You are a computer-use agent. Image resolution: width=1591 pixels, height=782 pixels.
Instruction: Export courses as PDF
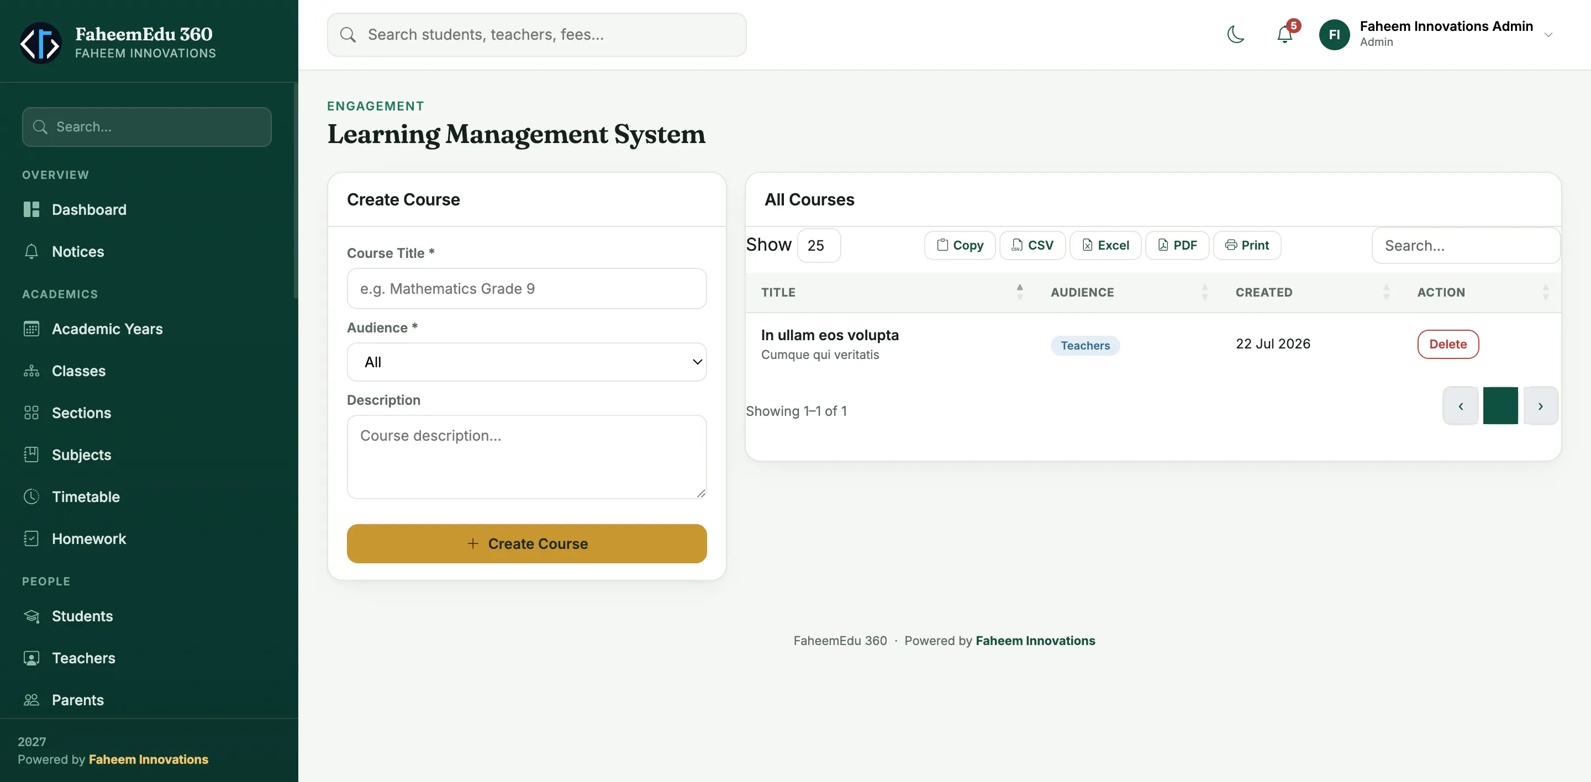[1177, 246]
